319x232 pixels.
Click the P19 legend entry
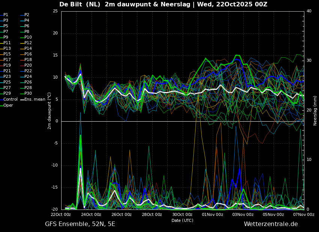[x=7, y=65]
